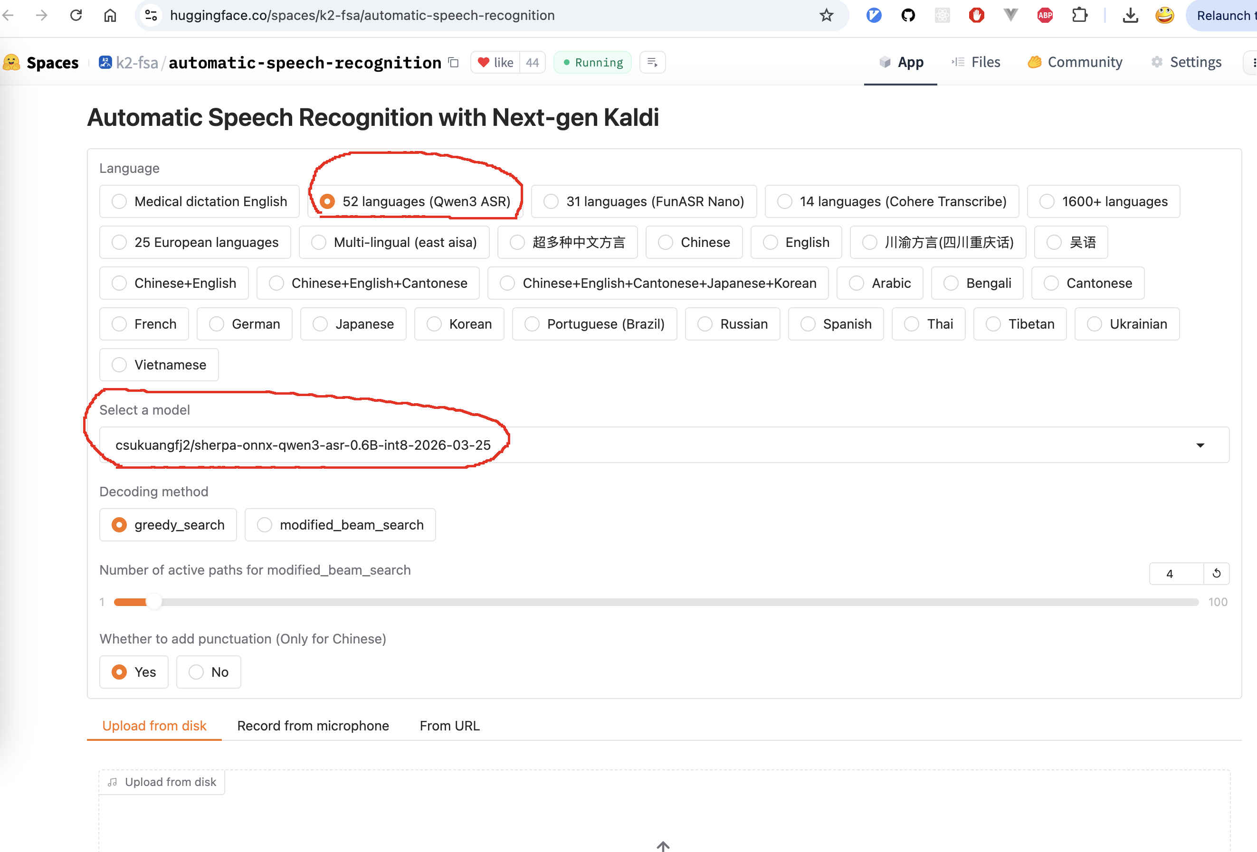This screenshot has width=1257, height=852.
Task: Click the bookmark star icon
Action: [x=826, y=15]
